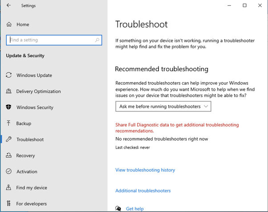Viewport: 268px width, 212px height.
Task: Click the Delivery Optimization icon
Action: coord(8,91)
